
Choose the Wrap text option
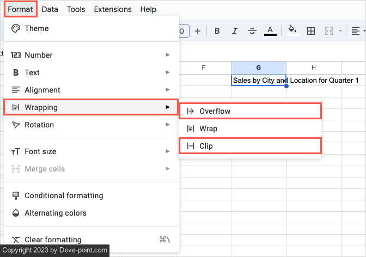tap(250, 128)
